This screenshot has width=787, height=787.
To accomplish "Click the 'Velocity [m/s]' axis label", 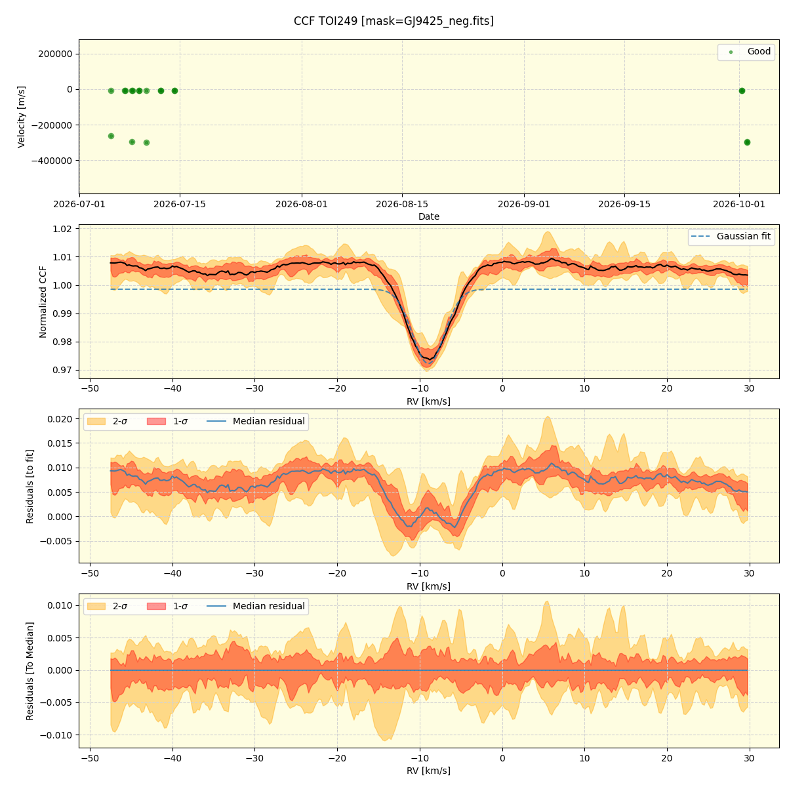I will (22, 117).
